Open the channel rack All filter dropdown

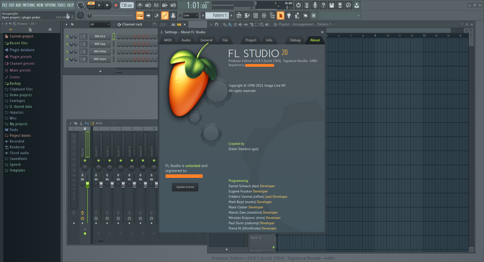(x=100, y=24)
